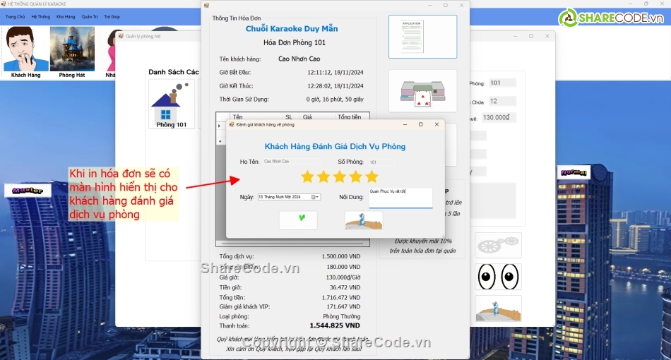Click the eyes view button in room window
Screen dimensions: 671x360
498,277
